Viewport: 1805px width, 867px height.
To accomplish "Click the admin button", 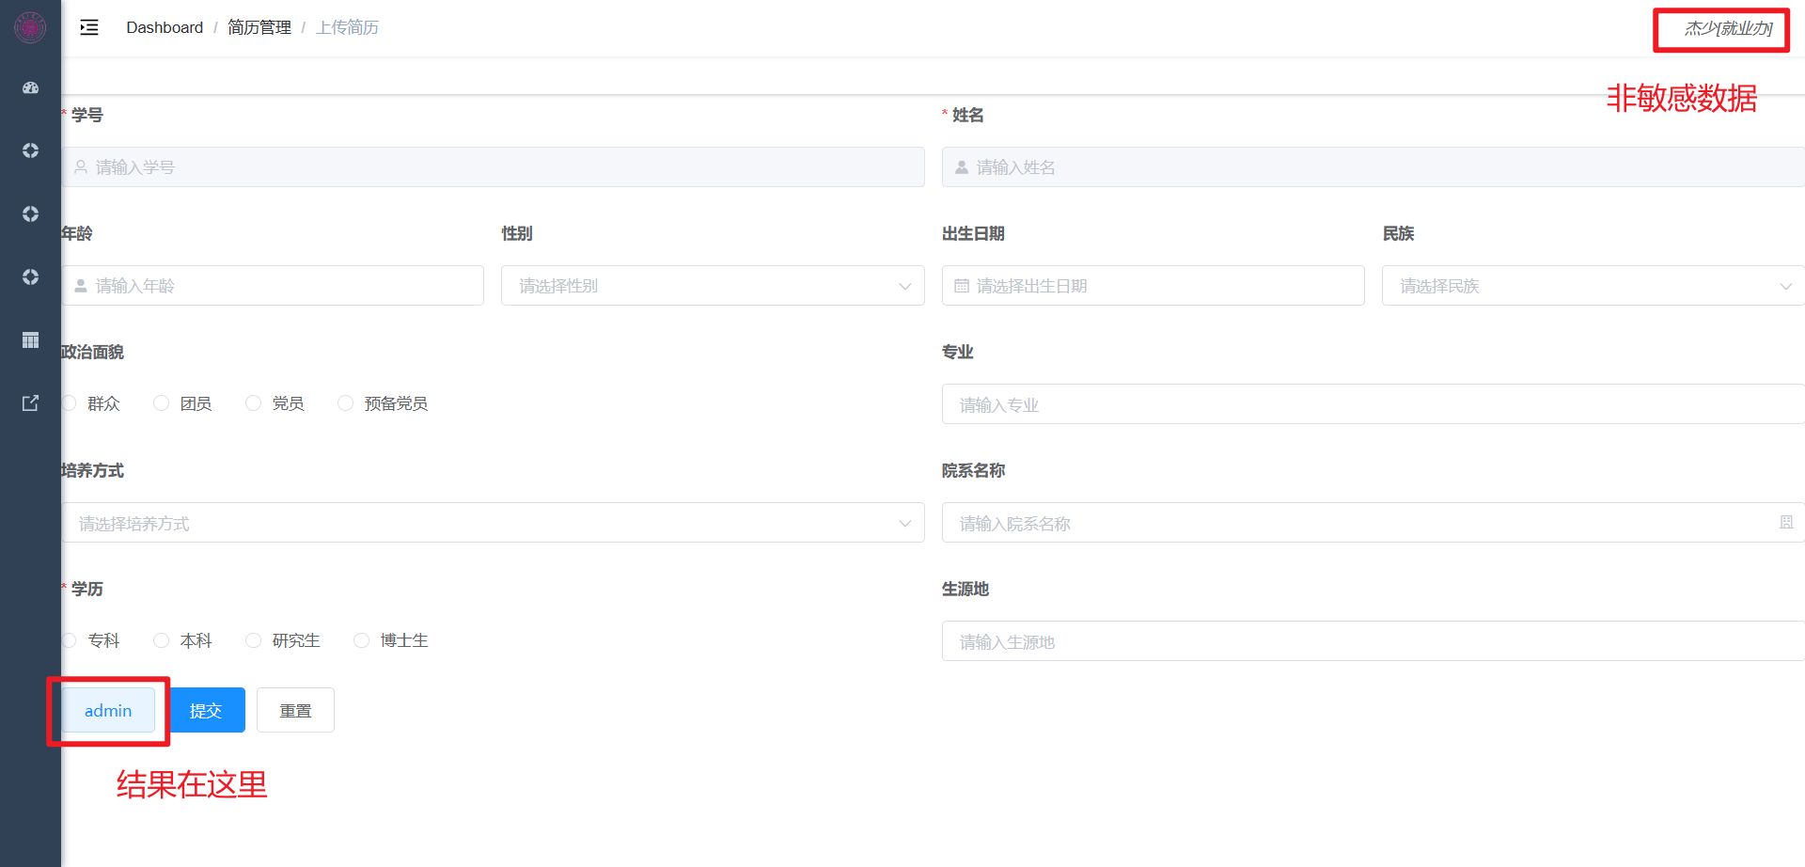I will click(108, 710).
